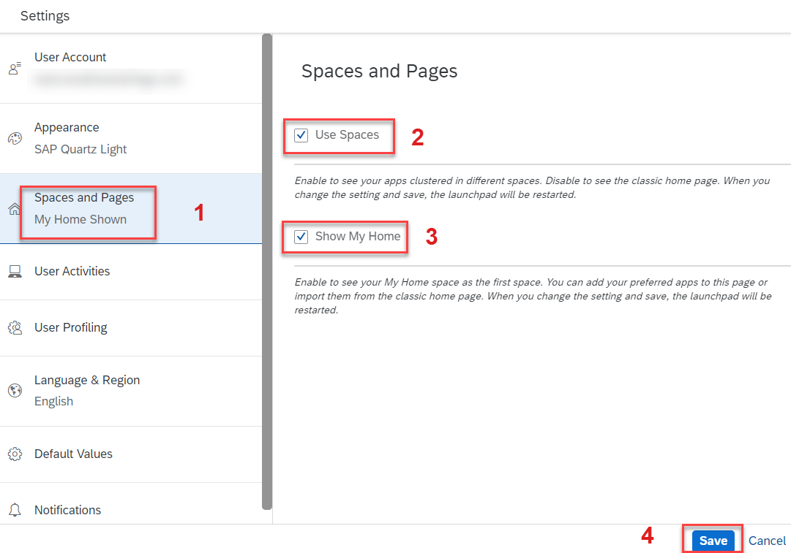Click the My Home Shown subtitle
The width and height of the screenshot is (791, 553).
click(80, 220)
